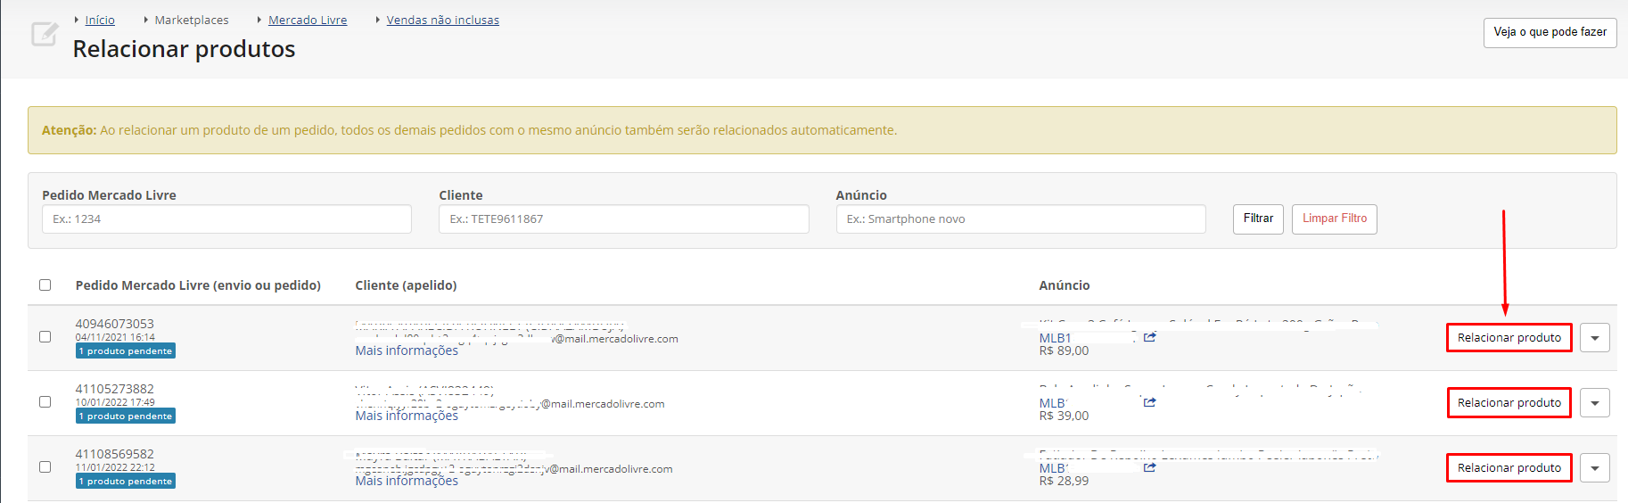Click 1 produto pendente badge under 41105273882

click(126, 416)
